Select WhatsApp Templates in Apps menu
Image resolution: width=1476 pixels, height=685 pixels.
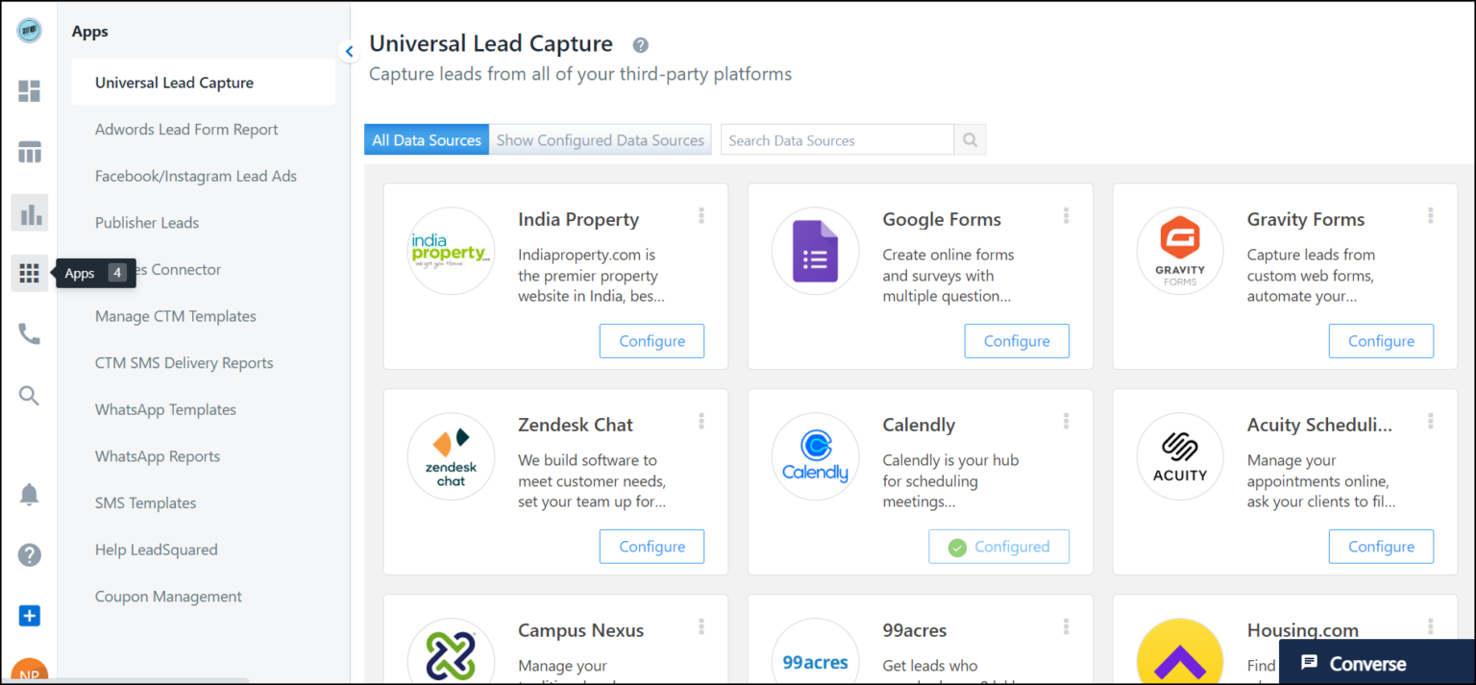coord(165,409)
